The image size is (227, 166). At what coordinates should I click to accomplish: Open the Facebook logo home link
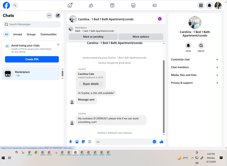[6, 5]
